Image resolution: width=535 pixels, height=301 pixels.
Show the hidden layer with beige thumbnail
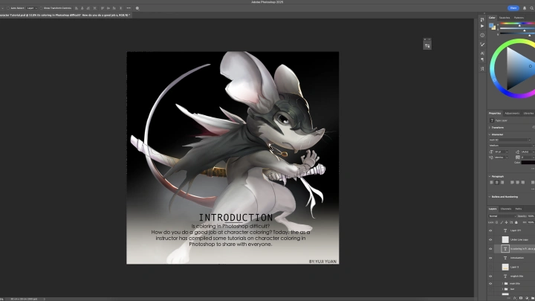pyautogui.click(x=490, y=268)
